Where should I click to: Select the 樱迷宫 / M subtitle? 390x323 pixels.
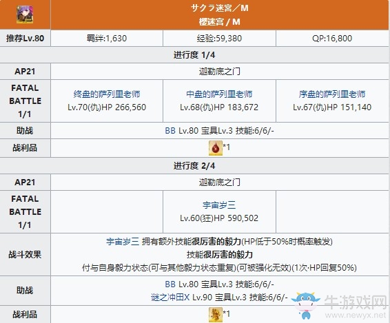coord(219,22)
